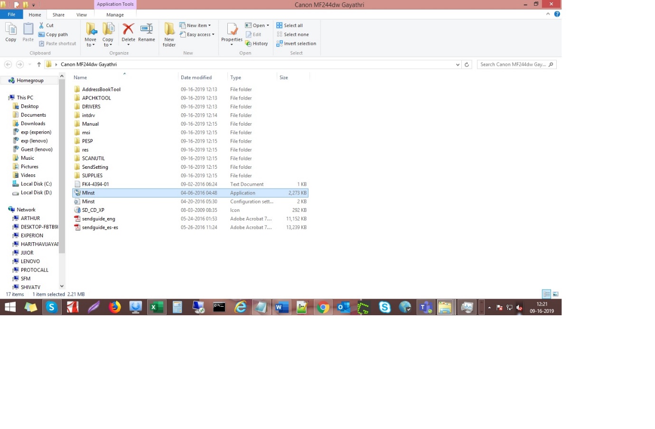The width and height of the screenshot is (655, 429).
Task: Click the Refresh button beside address bar
Action: point(467,64)
